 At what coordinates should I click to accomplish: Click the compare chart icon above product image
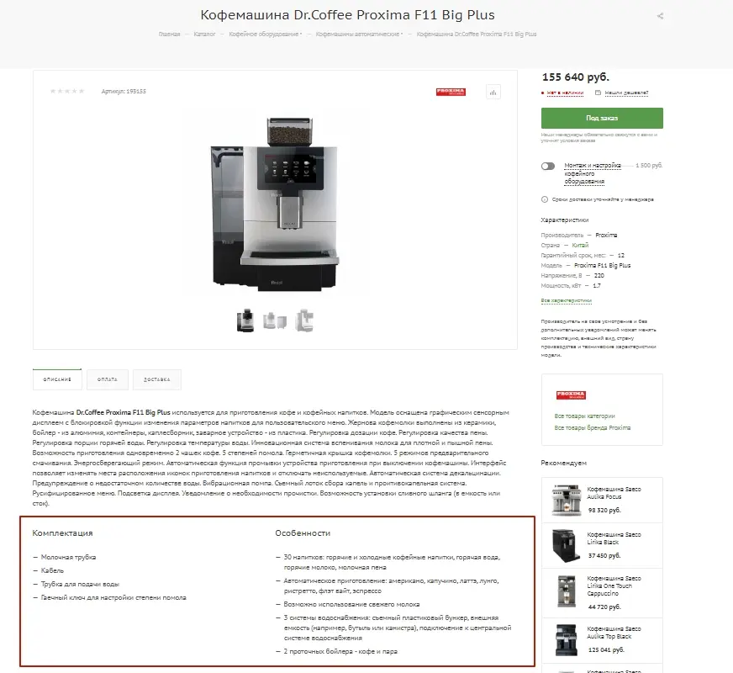point(493,93)
